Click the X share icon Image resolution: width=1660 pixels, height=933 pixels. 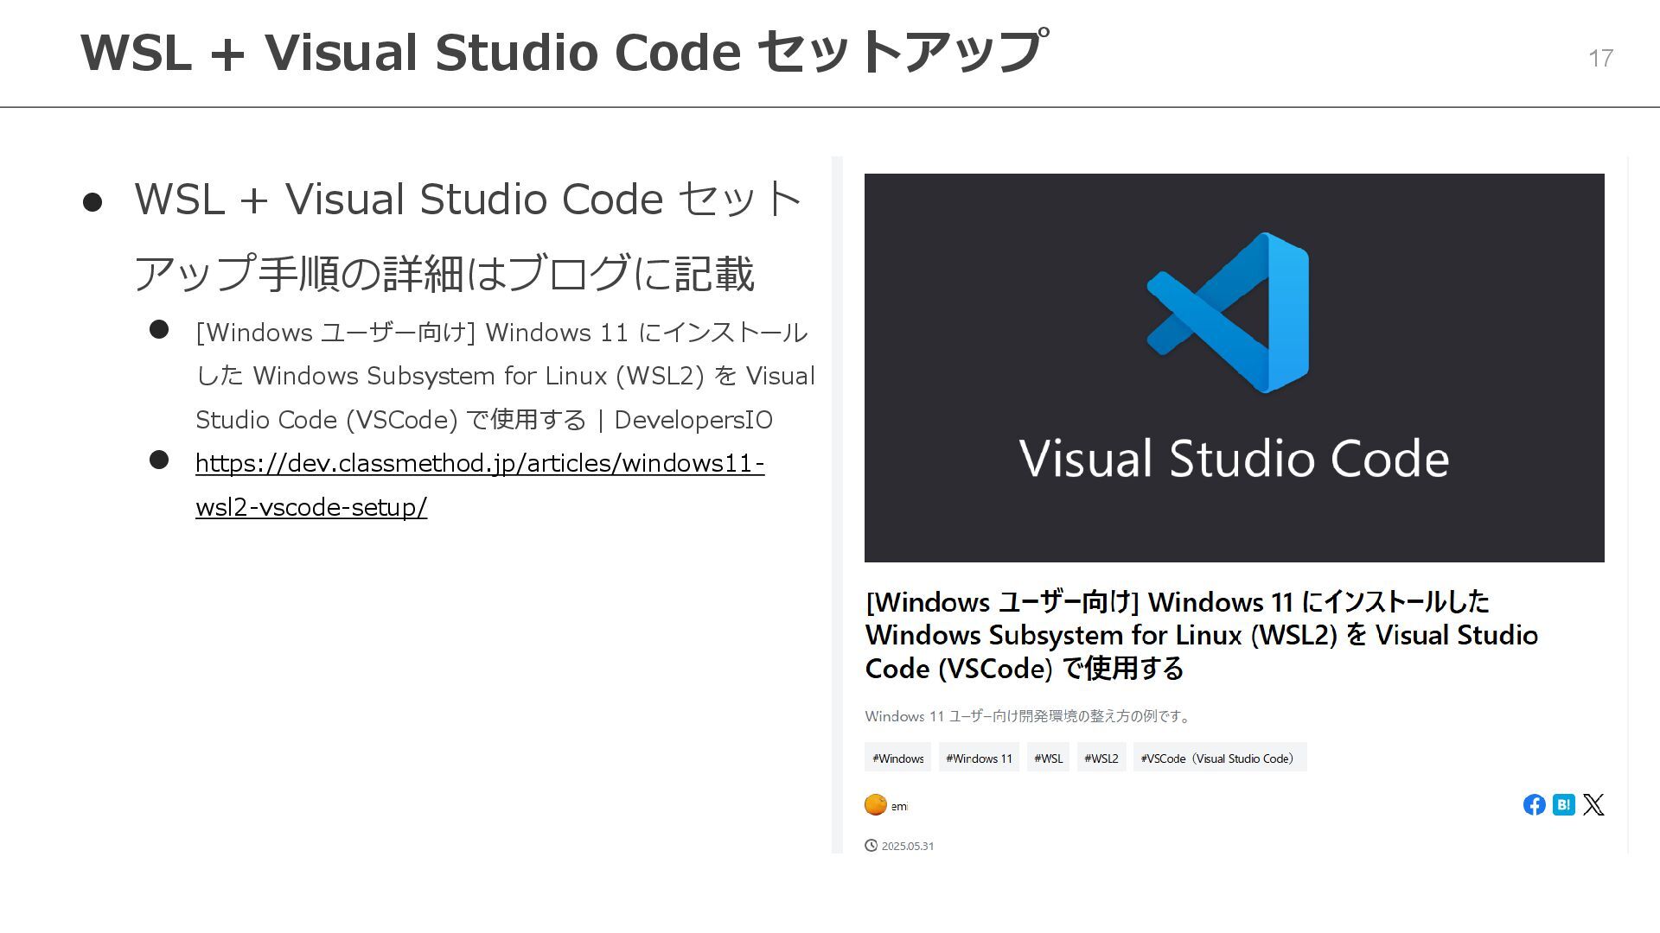[1593, 804]
